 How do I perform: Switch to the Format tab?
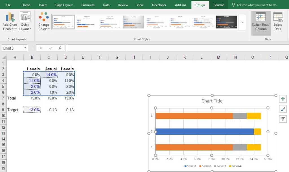tap(218, 5)
